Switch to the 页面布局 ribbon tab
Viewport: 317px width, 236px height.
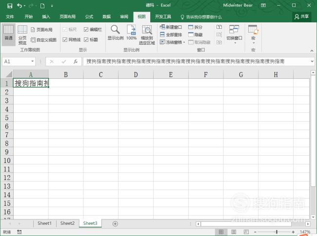pyautogui.click(x=67, y=17)
